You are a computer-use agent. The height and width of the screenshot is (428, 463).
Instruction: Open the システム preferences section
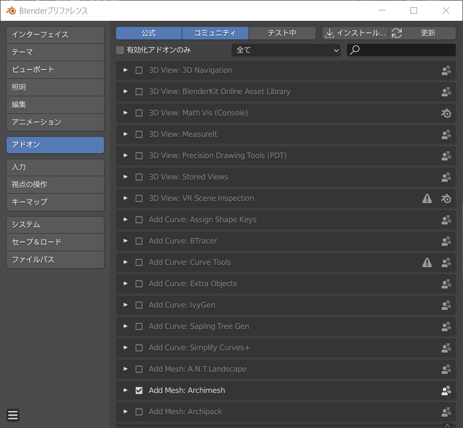(55, 225)
